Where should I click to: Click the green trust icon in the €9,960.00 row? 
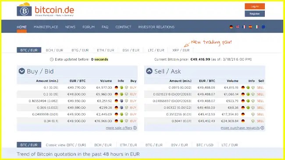click(x=121, y=94)
